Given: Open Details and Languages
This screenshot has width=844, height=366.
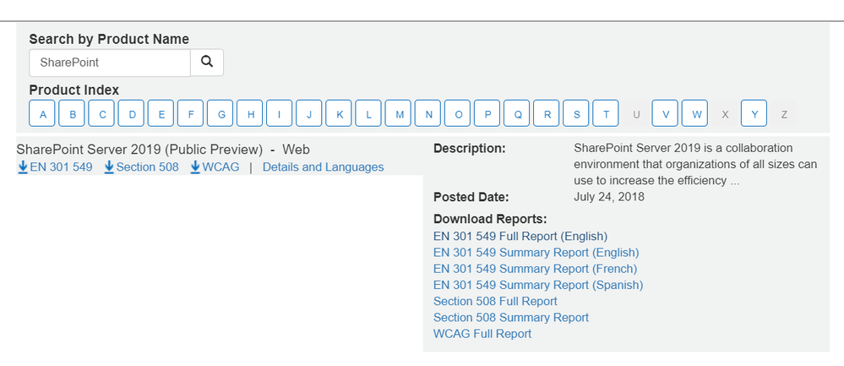Looking at the screenshot, I should point(323,167).
